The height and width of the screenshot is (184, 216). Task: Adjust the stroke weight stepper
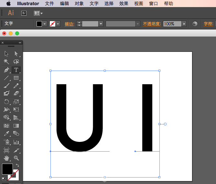pos(79,24)
